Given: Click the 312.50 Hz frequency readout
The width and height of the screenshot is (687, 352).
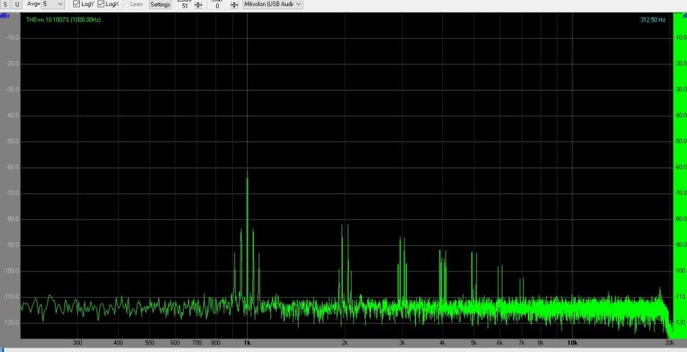Looking at the screenshot, I should pyautogui.click(x=653, y=19).
